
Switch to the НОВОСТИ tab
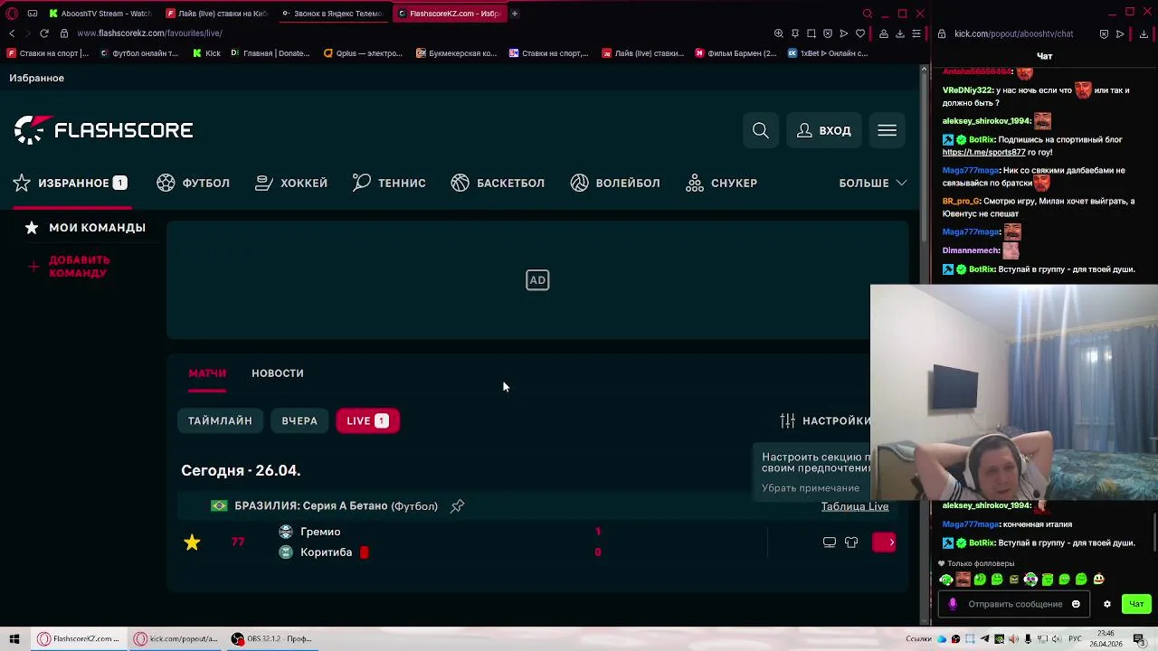click(x=278, y=373)
